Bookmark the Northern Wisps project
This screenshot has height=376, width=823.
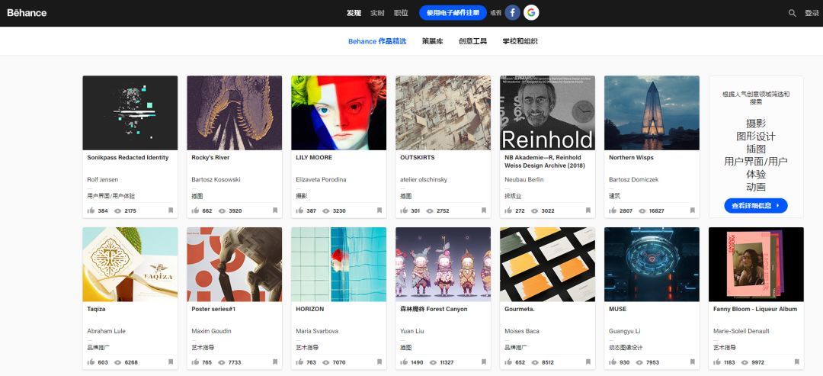692,210
